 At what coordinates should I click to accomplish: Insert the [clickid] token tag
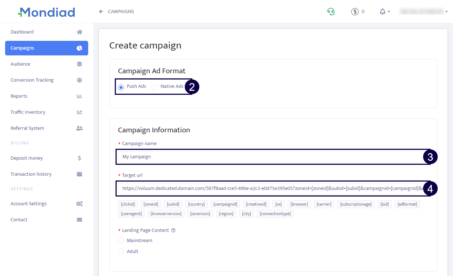[x=128, y=204]
